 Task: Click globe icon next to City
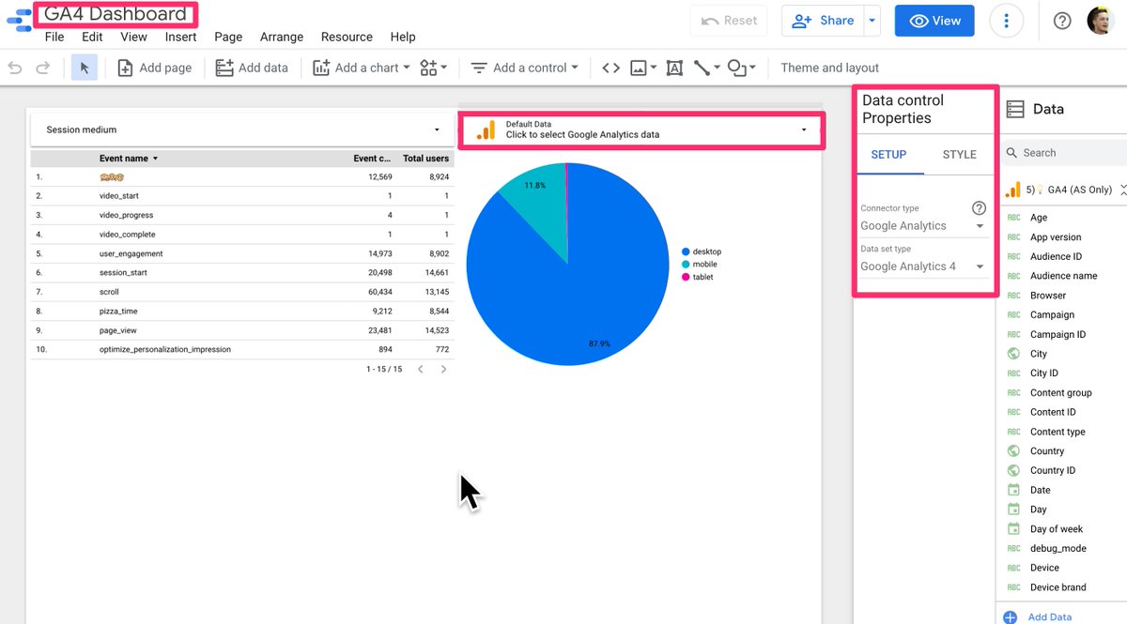[x=1013, y=354]
